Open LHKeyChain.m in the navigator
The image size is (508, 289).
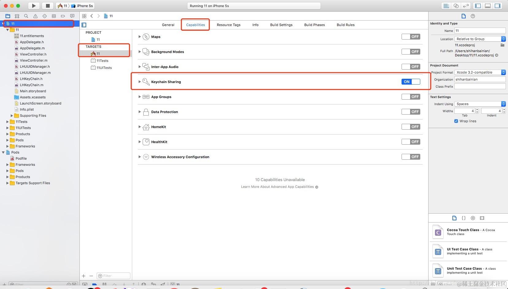(x=32, y=85)
